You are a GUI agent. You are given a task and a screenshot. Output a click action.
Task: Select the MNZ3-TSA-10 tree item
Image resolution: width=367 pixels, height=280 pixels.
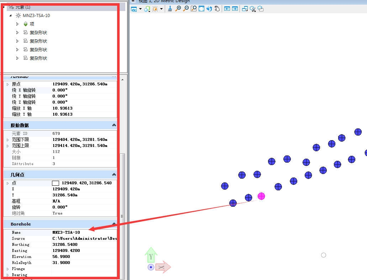pos(36,16)
